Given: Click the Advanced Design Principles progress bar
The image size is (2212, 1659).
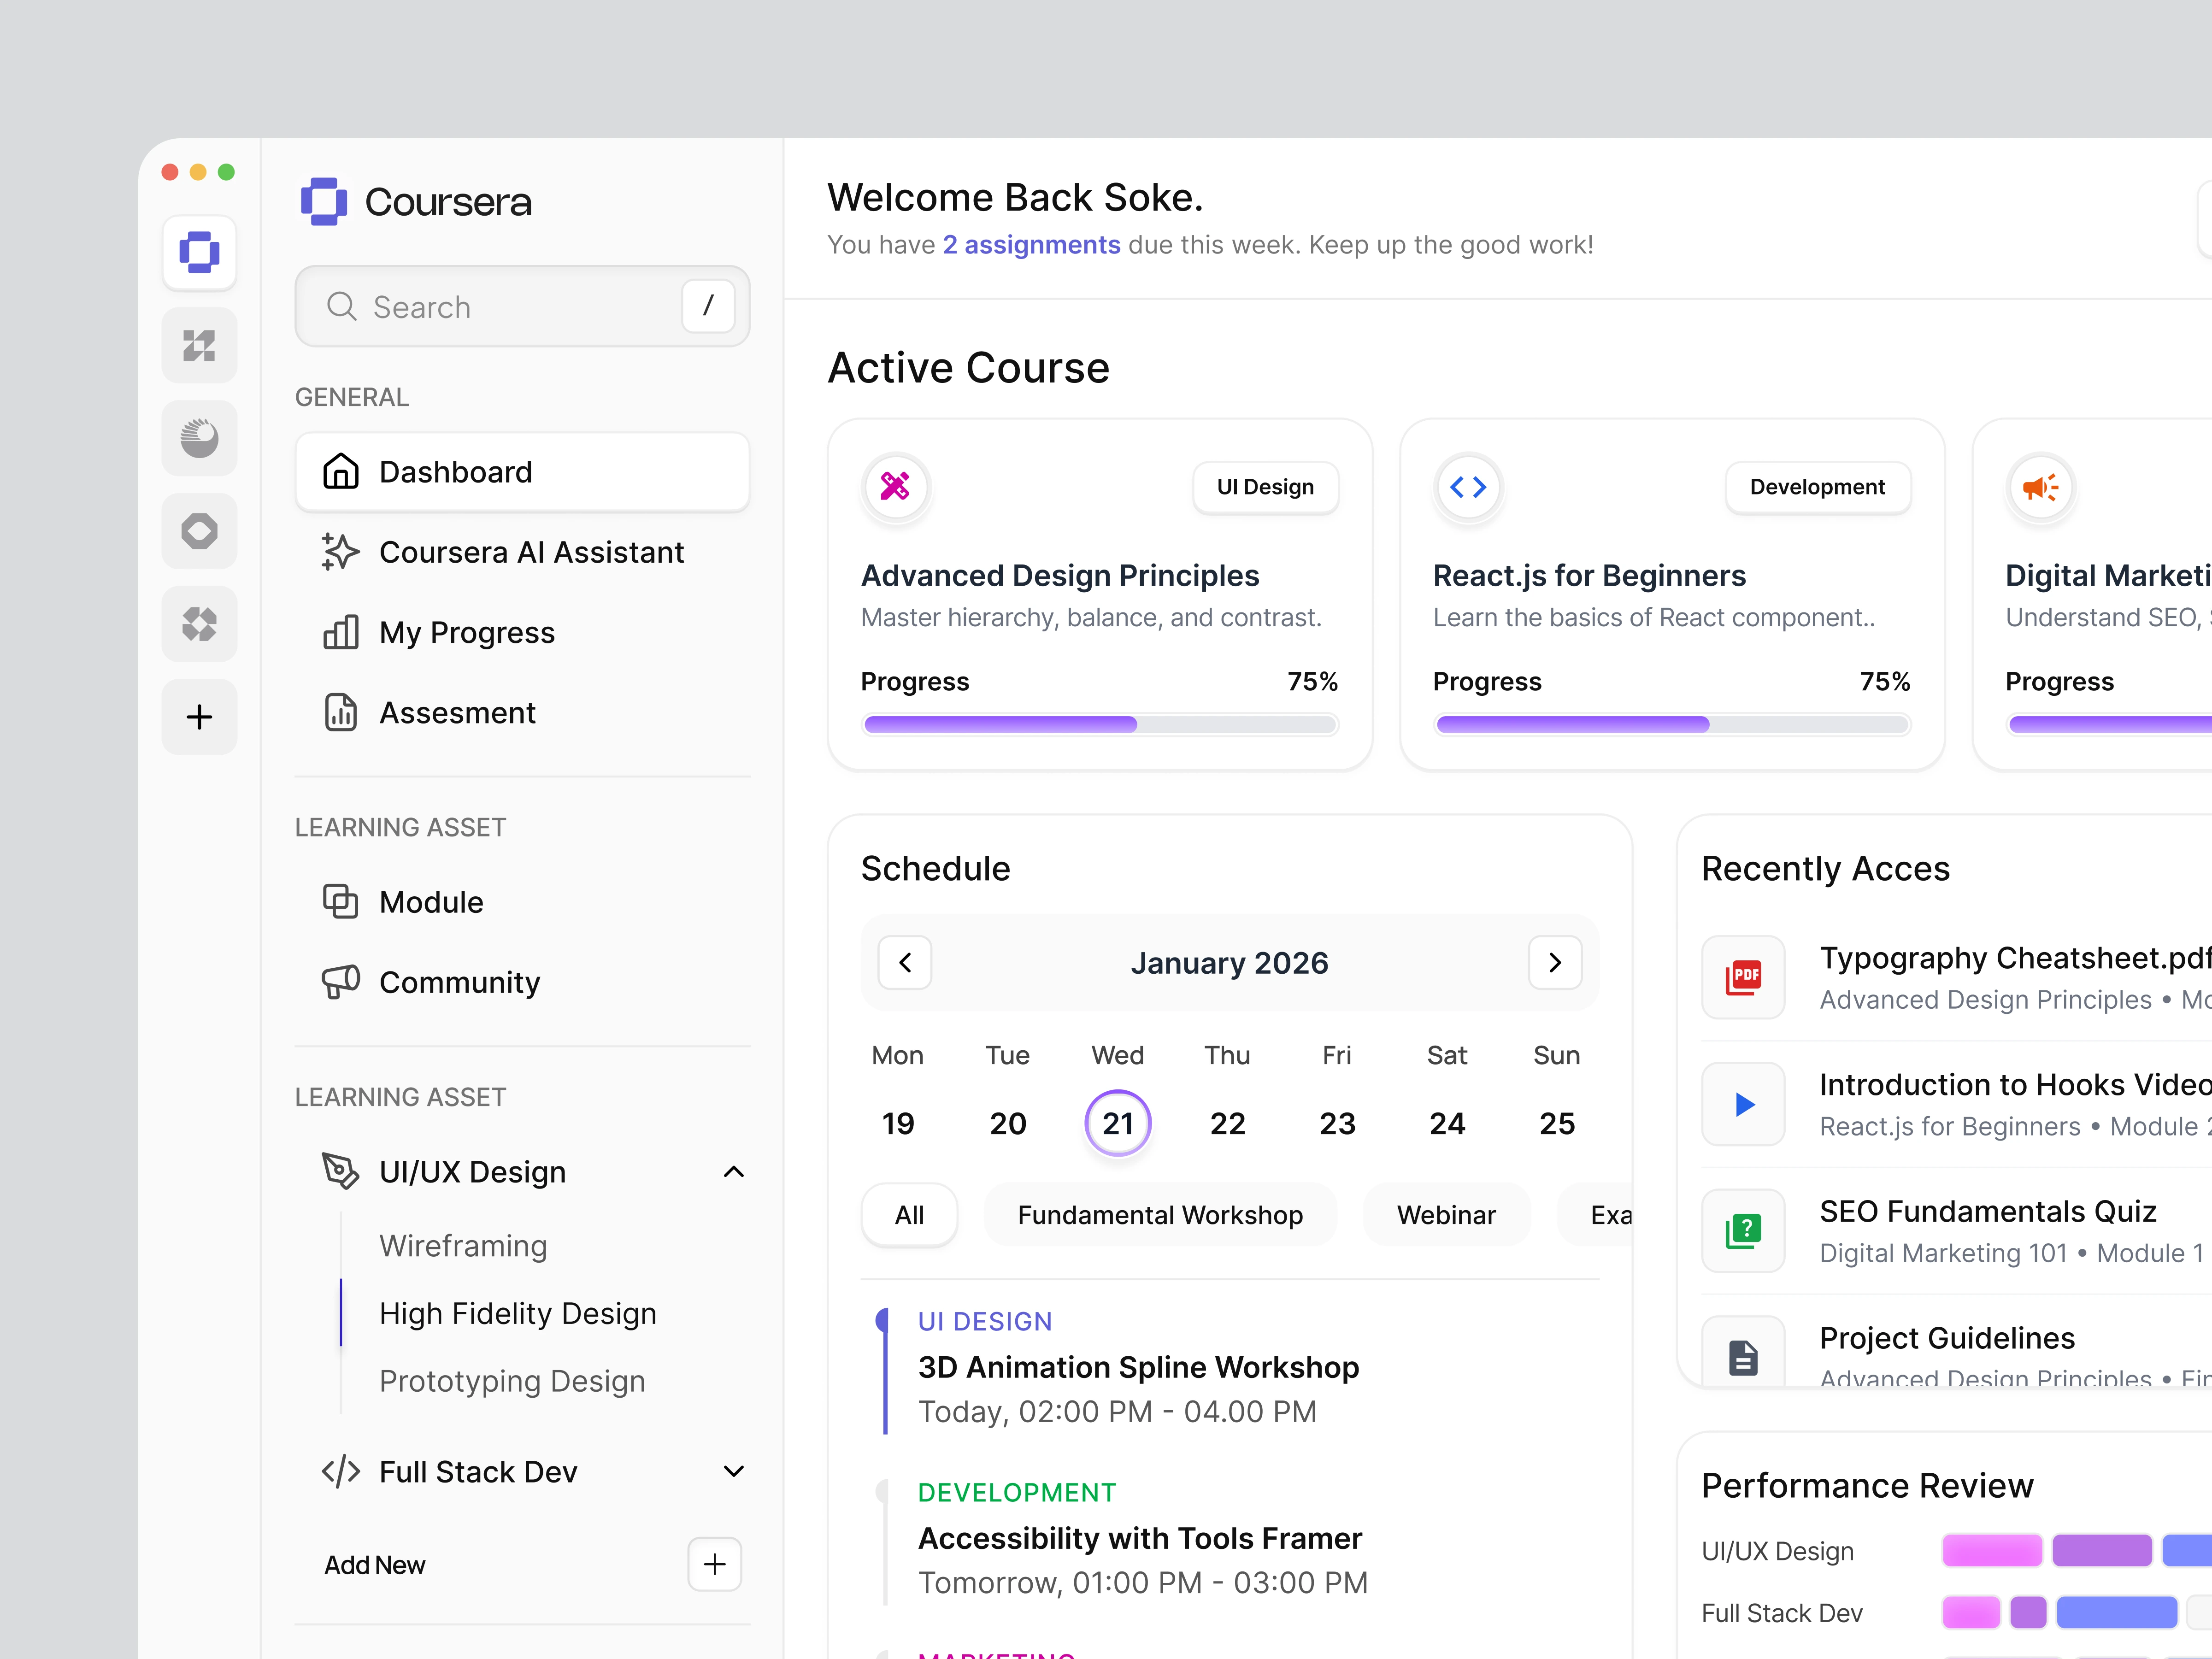Looking at the screenshot, I should click(1099, 725).
